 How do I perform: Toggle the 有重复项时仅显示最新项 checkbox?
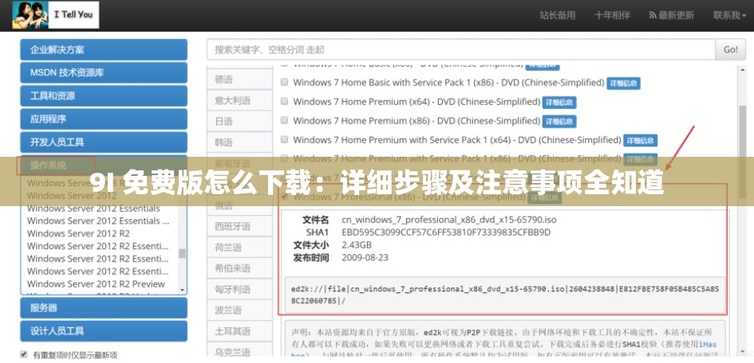[x=23, y=355]
